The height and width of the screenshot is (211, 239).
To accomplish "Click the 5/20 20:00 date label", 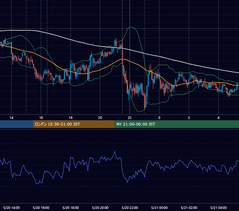I will pyautogui.click(x=100, y=207).
